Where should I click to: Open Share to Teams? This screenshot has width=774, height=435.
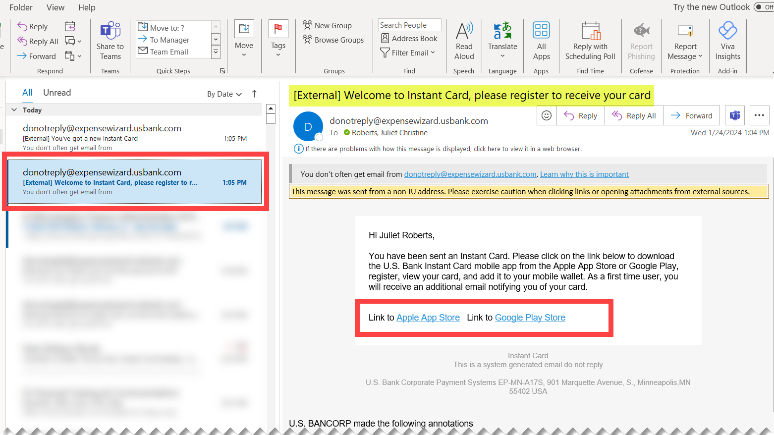pyautogui.click(x=110, y=41)
